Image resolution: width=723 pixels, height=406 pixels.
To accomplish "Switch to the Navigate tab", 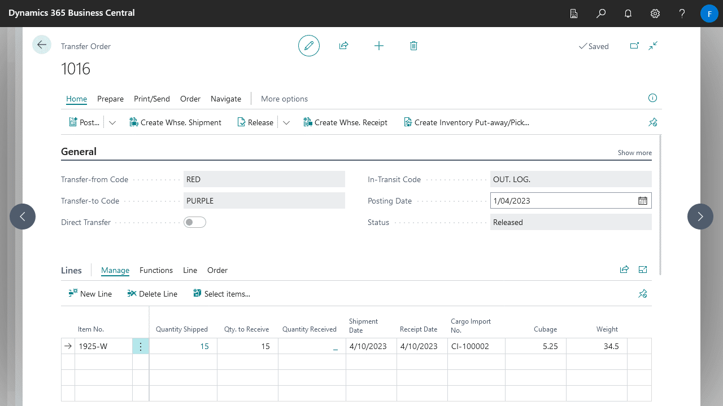I will (225, 99).
